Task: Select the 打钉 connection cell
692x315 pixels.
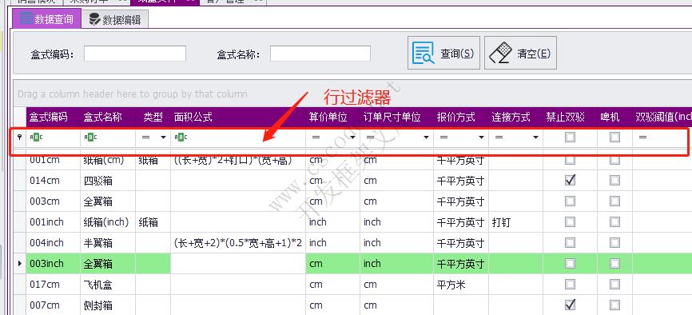Action: click(516, 221)
